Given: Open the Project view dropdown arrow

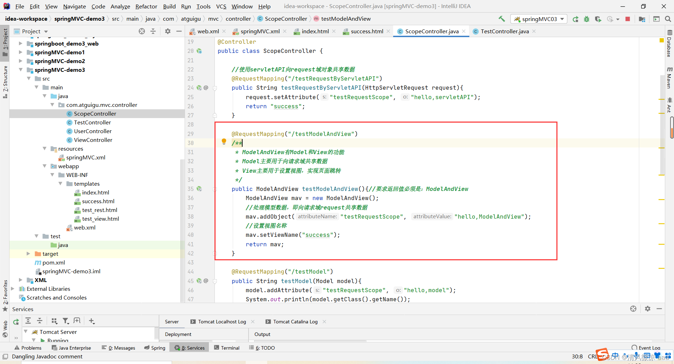Looking at the screenshot, I should (x=46, y=32).
